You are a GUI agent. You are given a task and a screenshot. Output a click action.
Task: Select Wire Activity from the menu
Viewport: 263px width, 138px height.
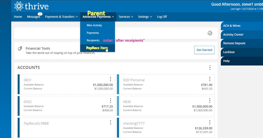[94, 25]
